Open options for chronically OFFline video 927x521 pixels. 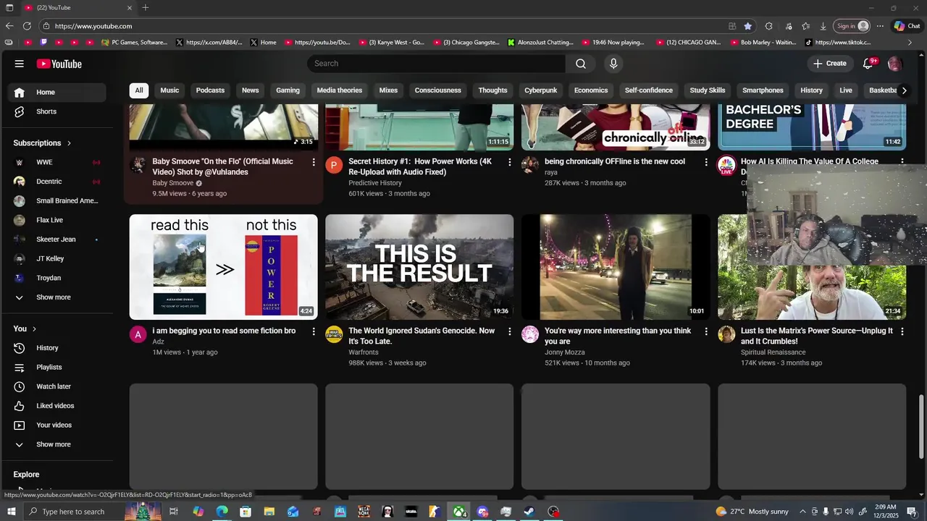pyautogui.click(x=706, y=162)
